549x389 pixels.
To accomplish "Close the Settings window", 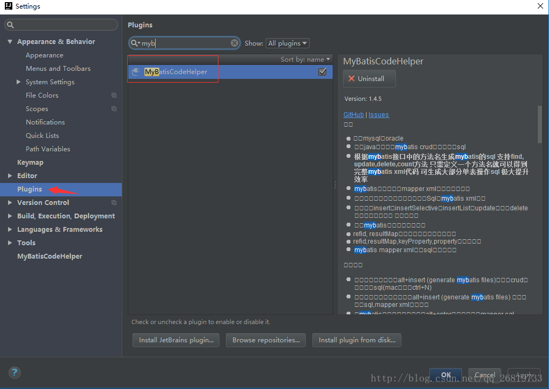I will coord(540,6).
